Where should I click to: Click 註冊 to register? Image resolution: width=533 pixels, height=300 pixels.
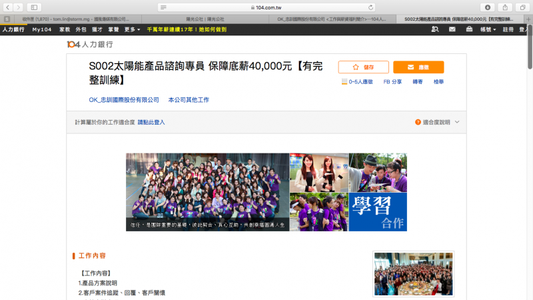pos(508,29)
